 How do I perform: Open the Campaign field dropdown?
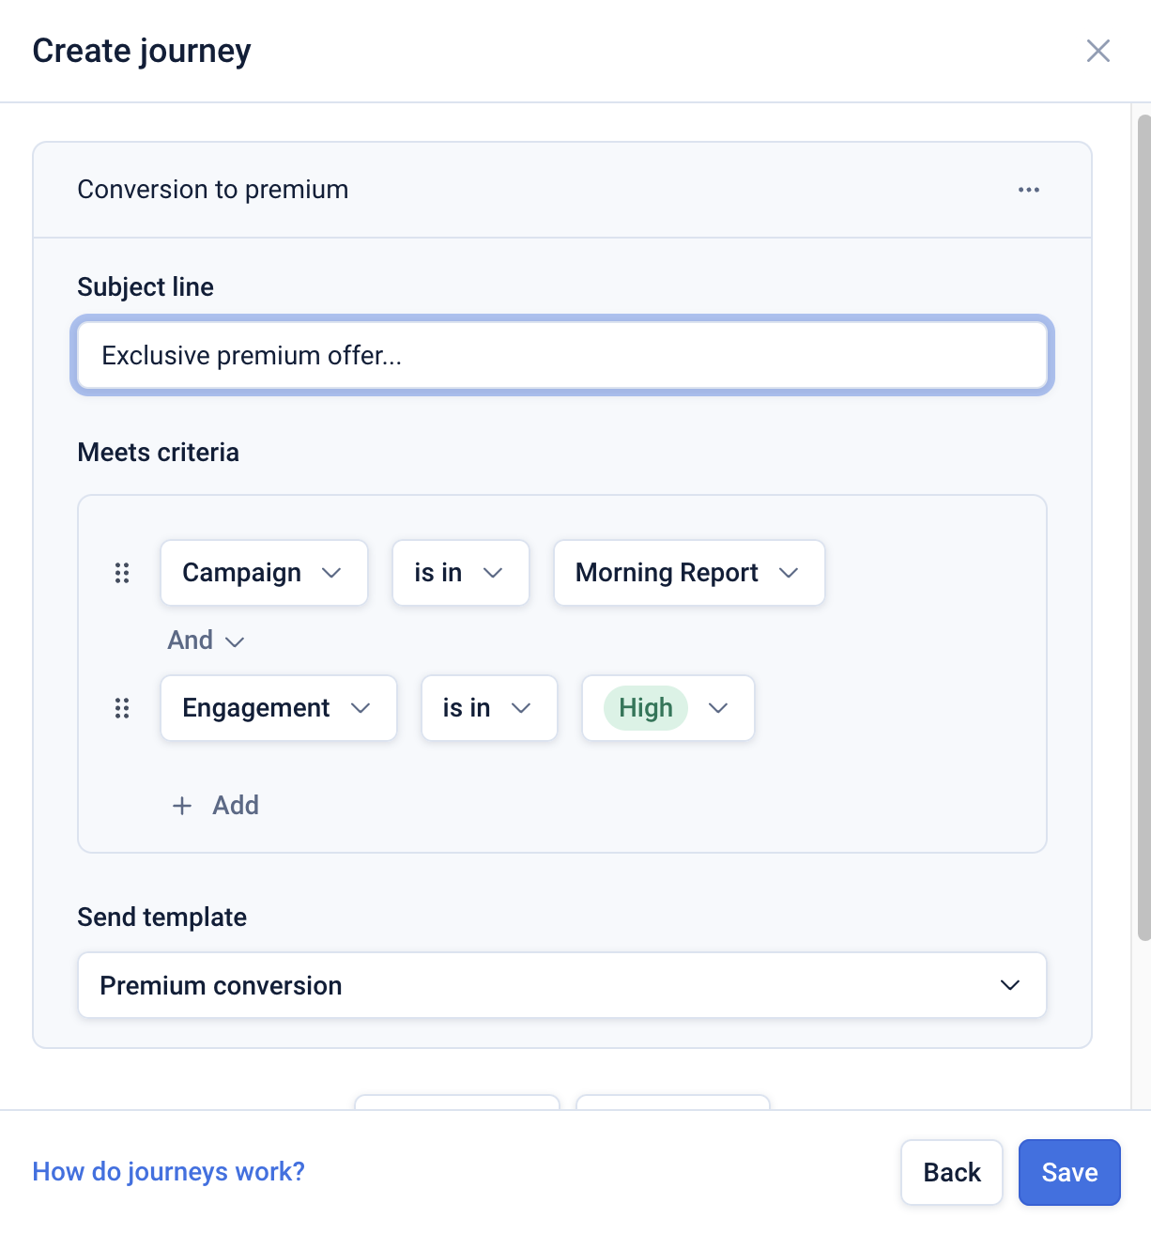pos(264,573)
